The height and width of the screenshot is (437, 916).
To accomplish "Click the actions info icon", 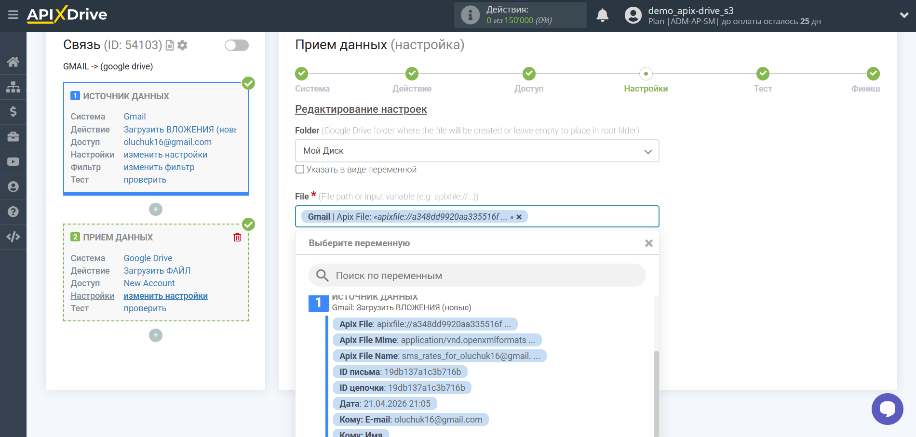I will pos(470,15).
